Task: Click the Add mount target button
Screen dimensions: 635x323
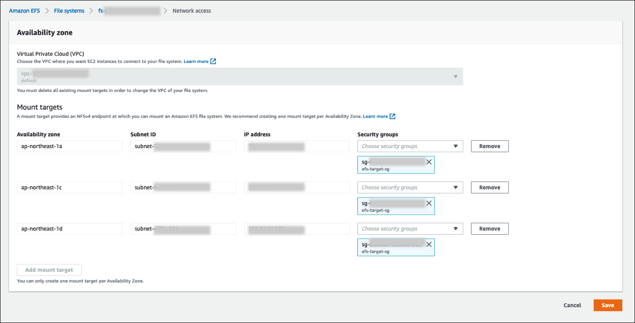Action: click(49, 270)
